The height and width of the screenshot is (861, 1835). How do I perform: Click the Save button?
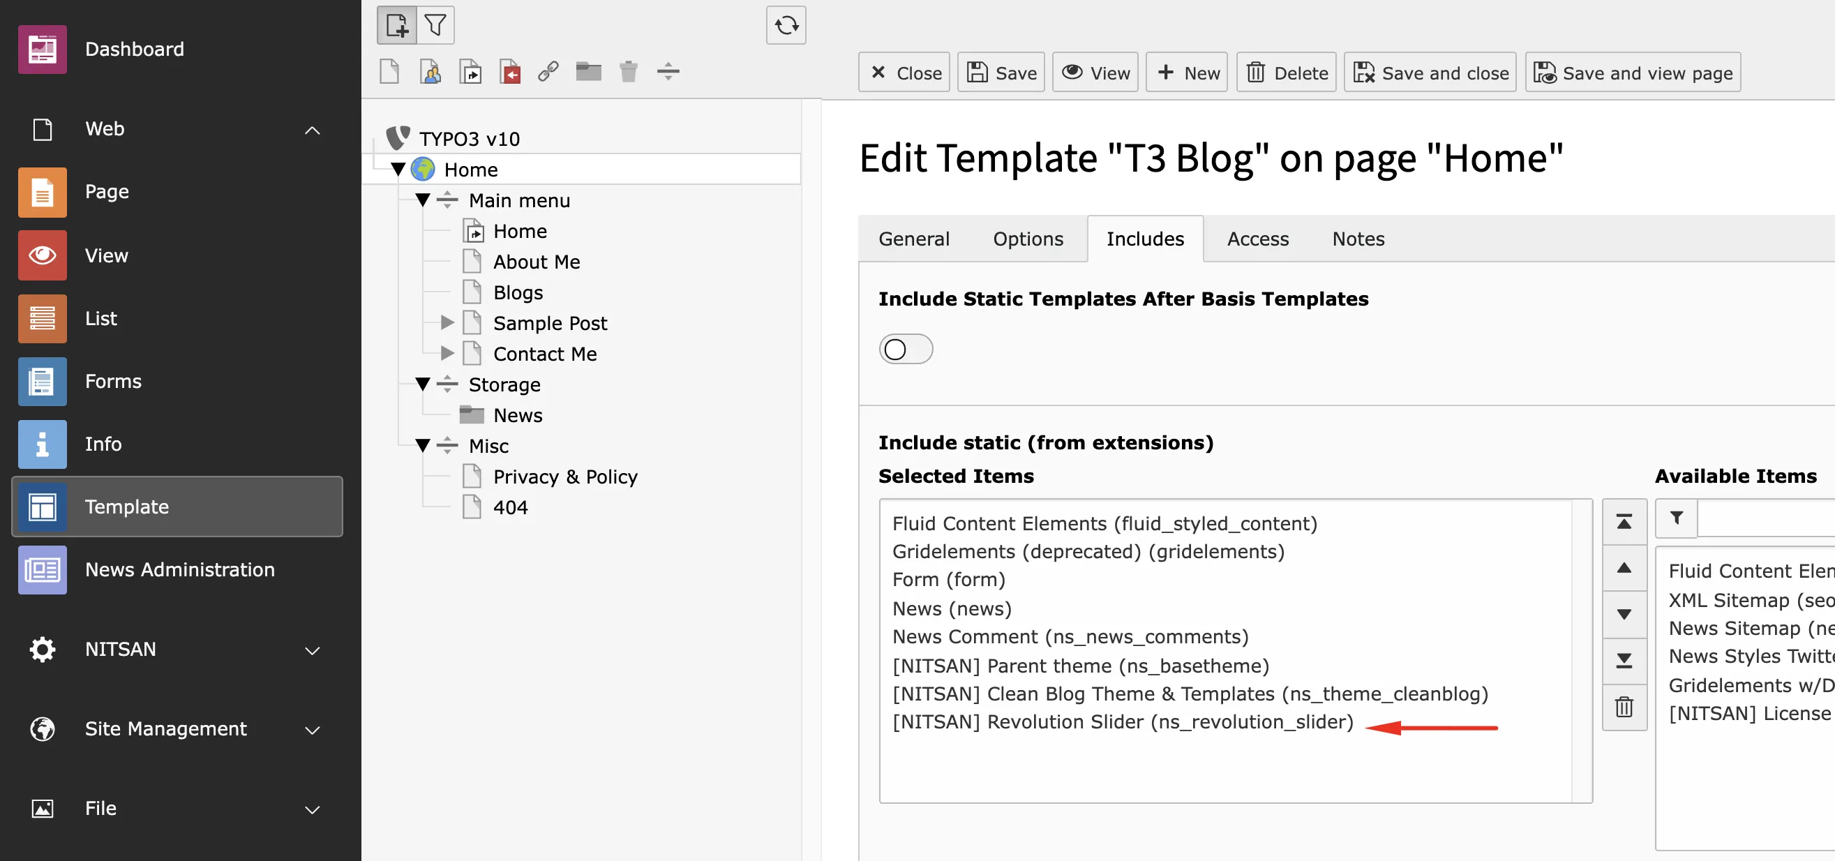[1000, 73]
